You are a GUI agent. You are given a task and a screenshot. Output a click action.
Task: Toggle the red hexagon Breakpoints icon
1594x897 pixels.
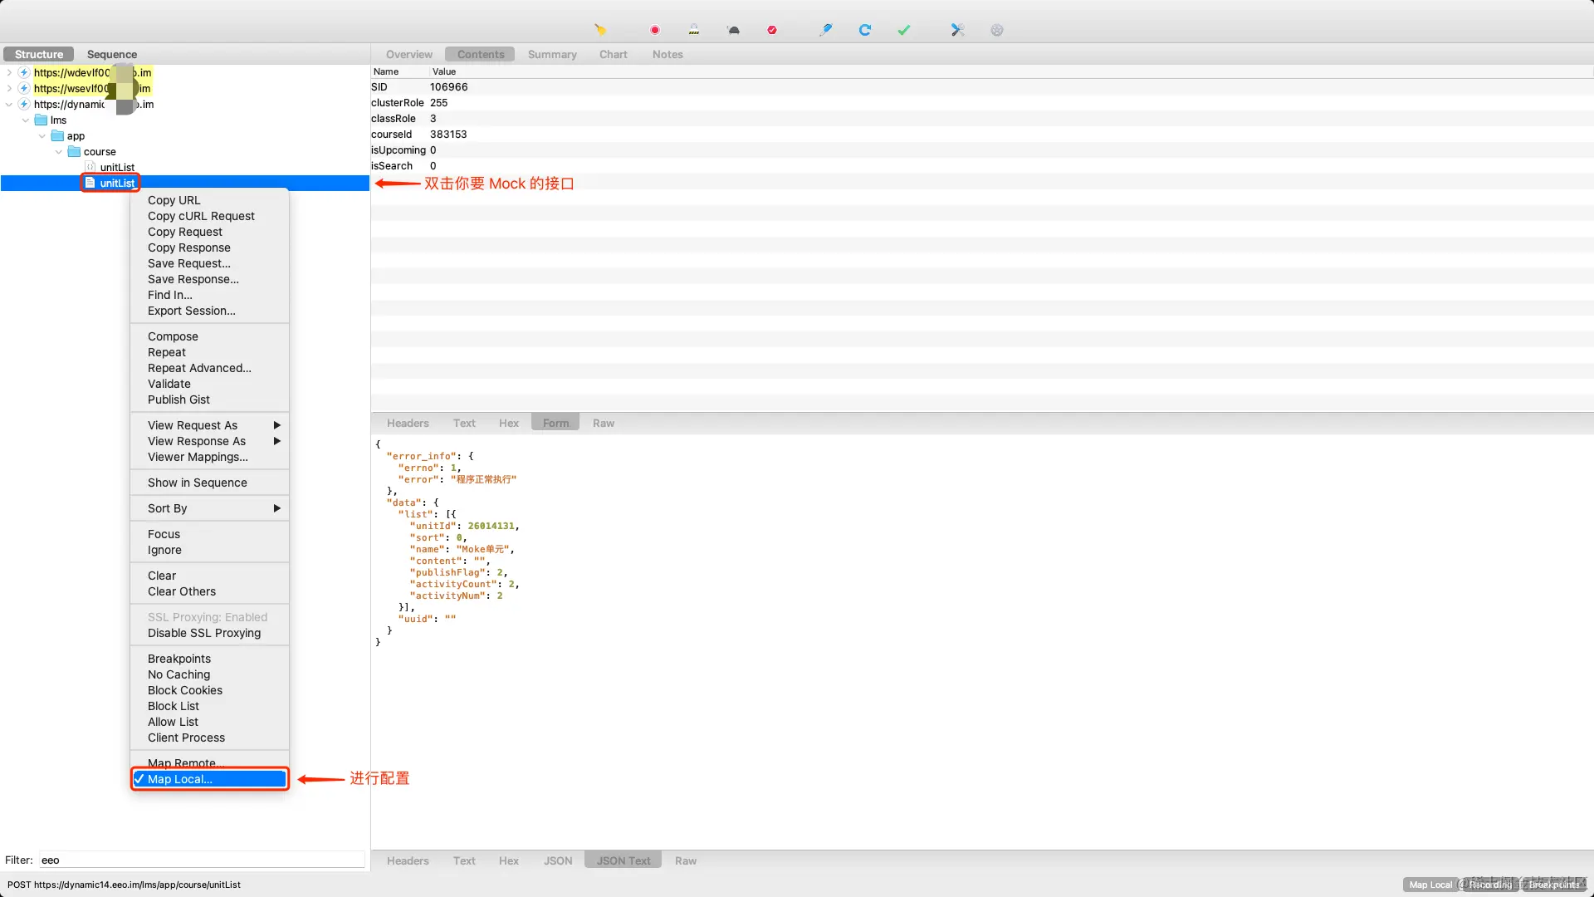pyautogui.click(x=772, y=30)
